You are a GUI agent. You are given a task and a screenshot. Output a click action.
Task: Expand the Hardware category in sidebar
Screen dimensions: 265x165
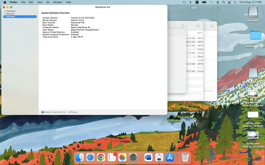click(x=5, y=11)
